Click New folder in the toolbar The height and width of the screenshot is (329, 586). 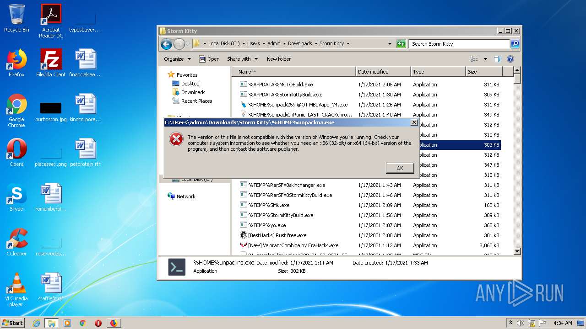(x=279, y=59)
